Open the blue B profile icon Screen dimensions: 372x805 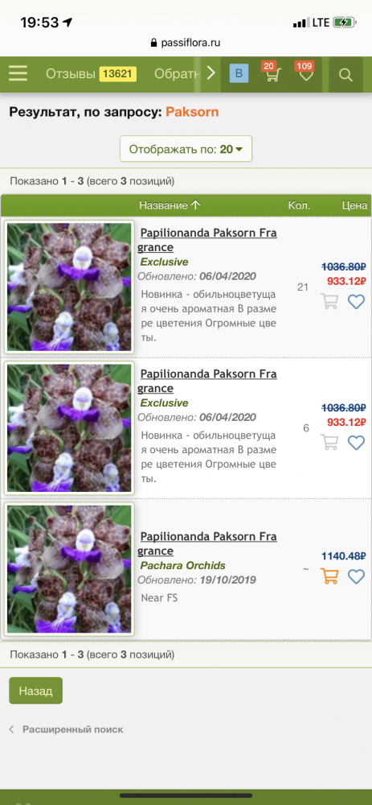point(239,74)
